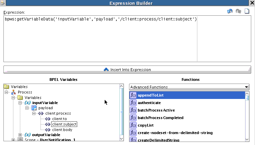Click the payload message part icon

click(34, 108)
